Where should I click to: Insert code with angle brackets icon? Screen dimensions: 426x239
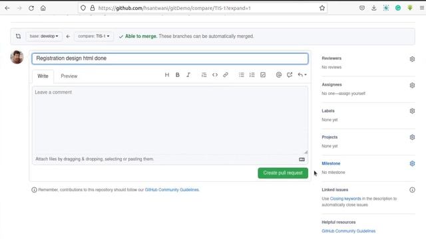(215, 75)
